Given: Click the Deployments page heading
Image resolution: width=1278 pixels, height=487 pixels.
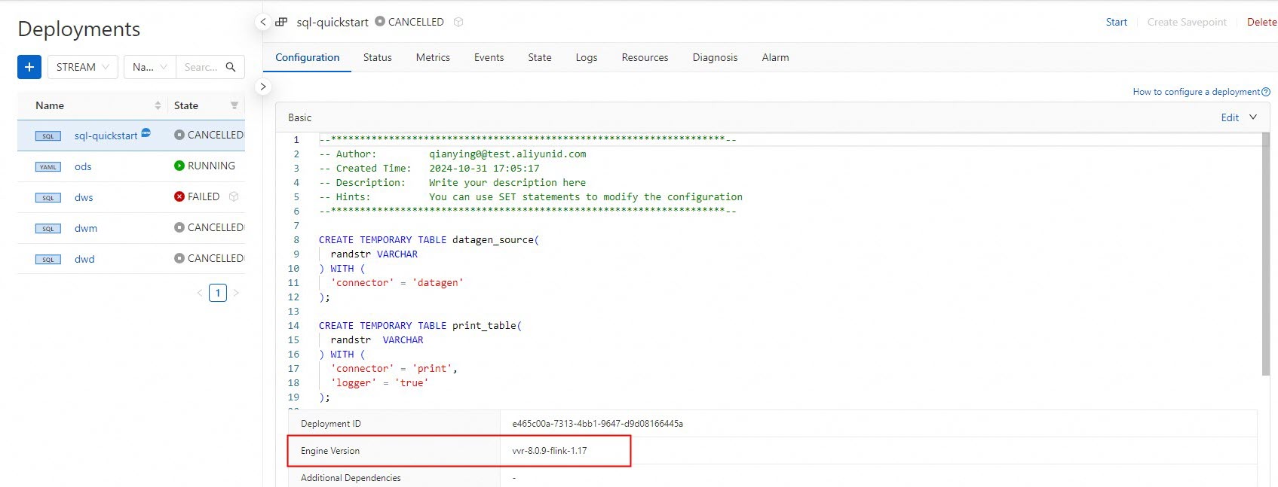Looking at the screenshot, I should coord(79,29).
